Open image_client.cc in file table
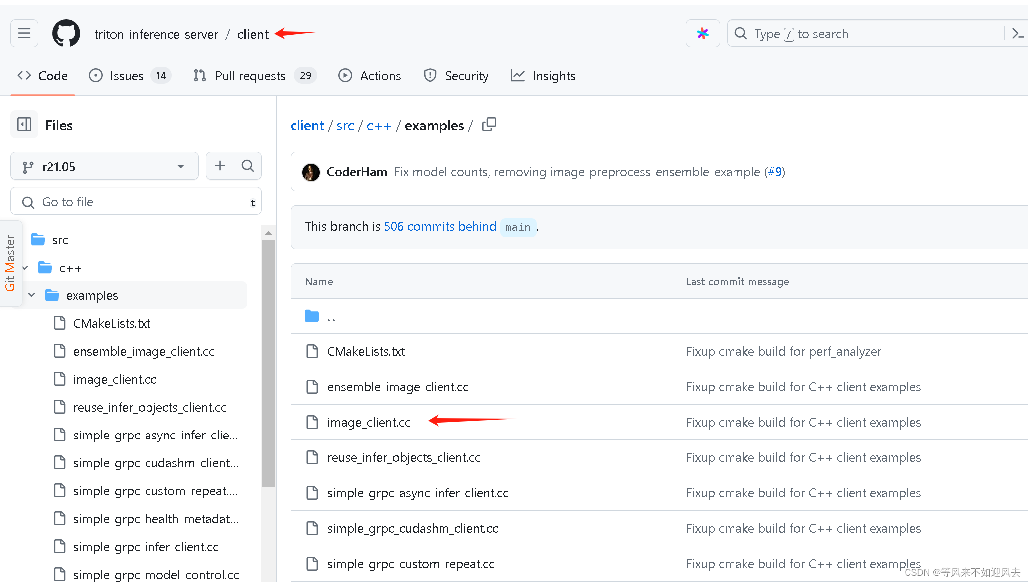1028x582 pixels. click(369, 422)
